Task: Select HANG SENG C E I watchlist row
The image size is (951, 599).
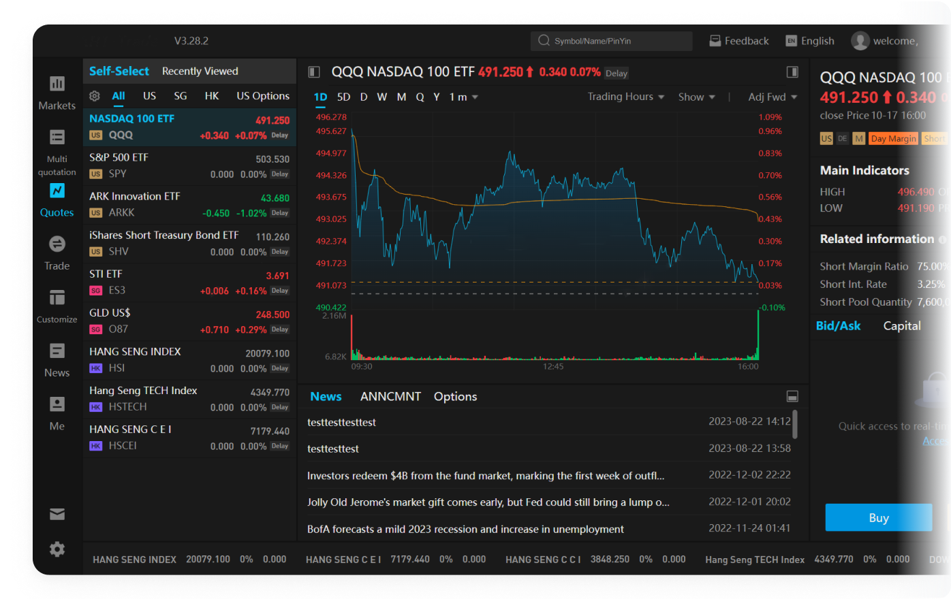Action: point(189,438)
